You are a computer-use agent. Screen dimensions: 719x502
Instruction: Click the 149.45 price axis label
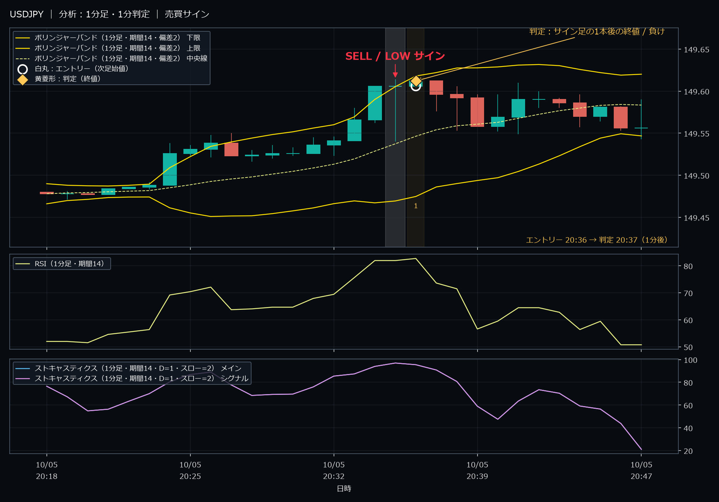pyautogui.click(x=697, y=218)
